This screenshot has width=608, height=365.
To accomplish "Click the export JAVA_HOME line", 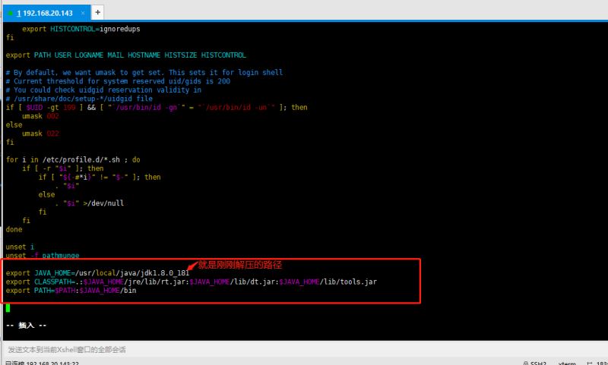I will 97,273.
